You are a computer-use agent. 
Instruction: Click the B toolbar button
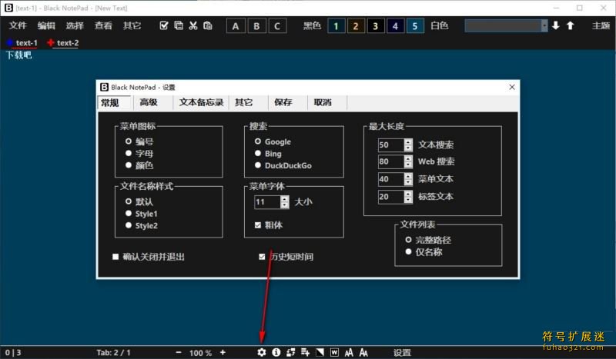pyautogui.click(x=256, y=26)
